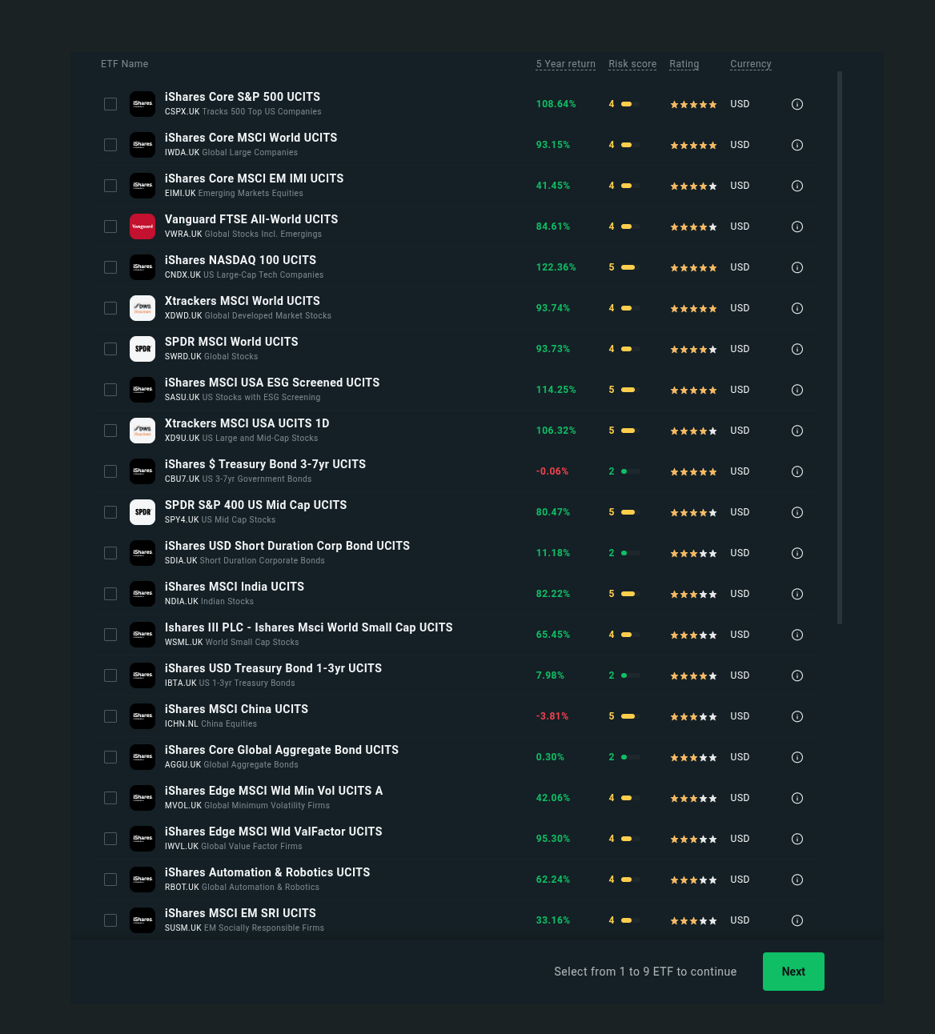Image resolution: width=935 pixels, height=1034 pixels.
Task: Show info for iShares Core MSCI EM IMI
Action: tap(797, 186)
